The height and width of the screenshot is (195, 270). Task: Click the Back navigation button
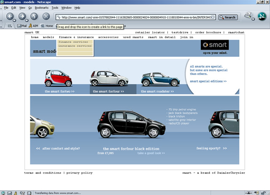coord(10,16)
